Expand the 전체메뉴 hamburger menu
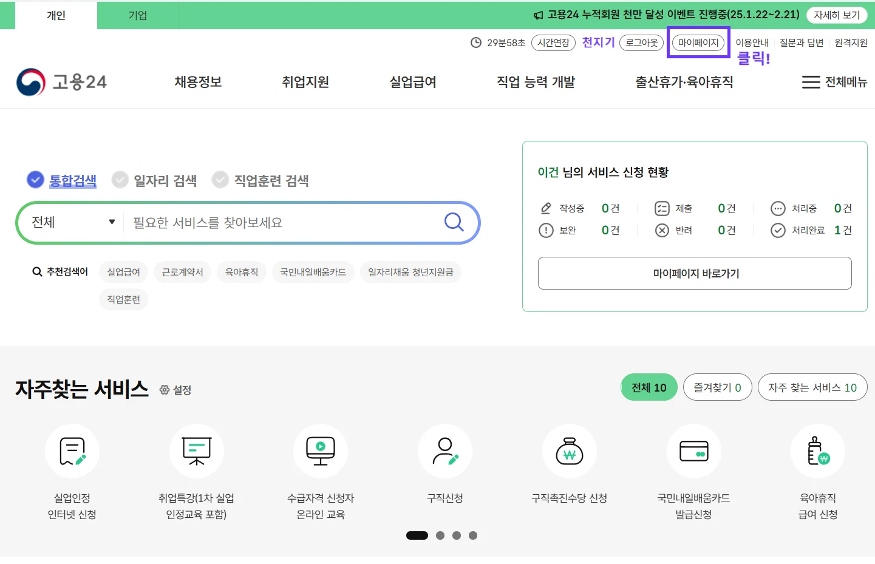Screen dimensions: 875x564 tap(834, 82)
